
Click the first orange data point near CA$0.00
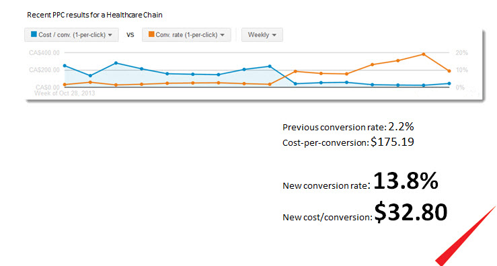[65, 85]
